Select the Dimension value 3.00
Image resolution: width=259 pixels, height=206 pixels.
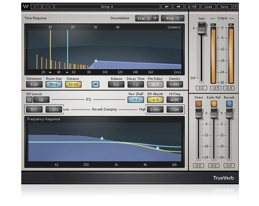click(34, 84)
